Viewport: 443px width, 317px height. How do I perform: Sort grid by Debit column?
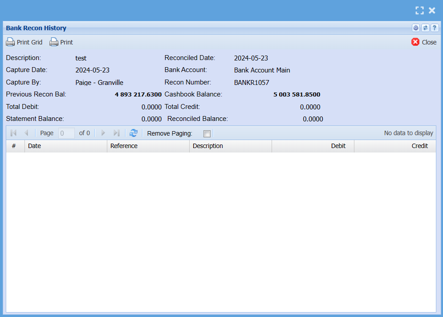pyautogui.click(x=313, y=146)
